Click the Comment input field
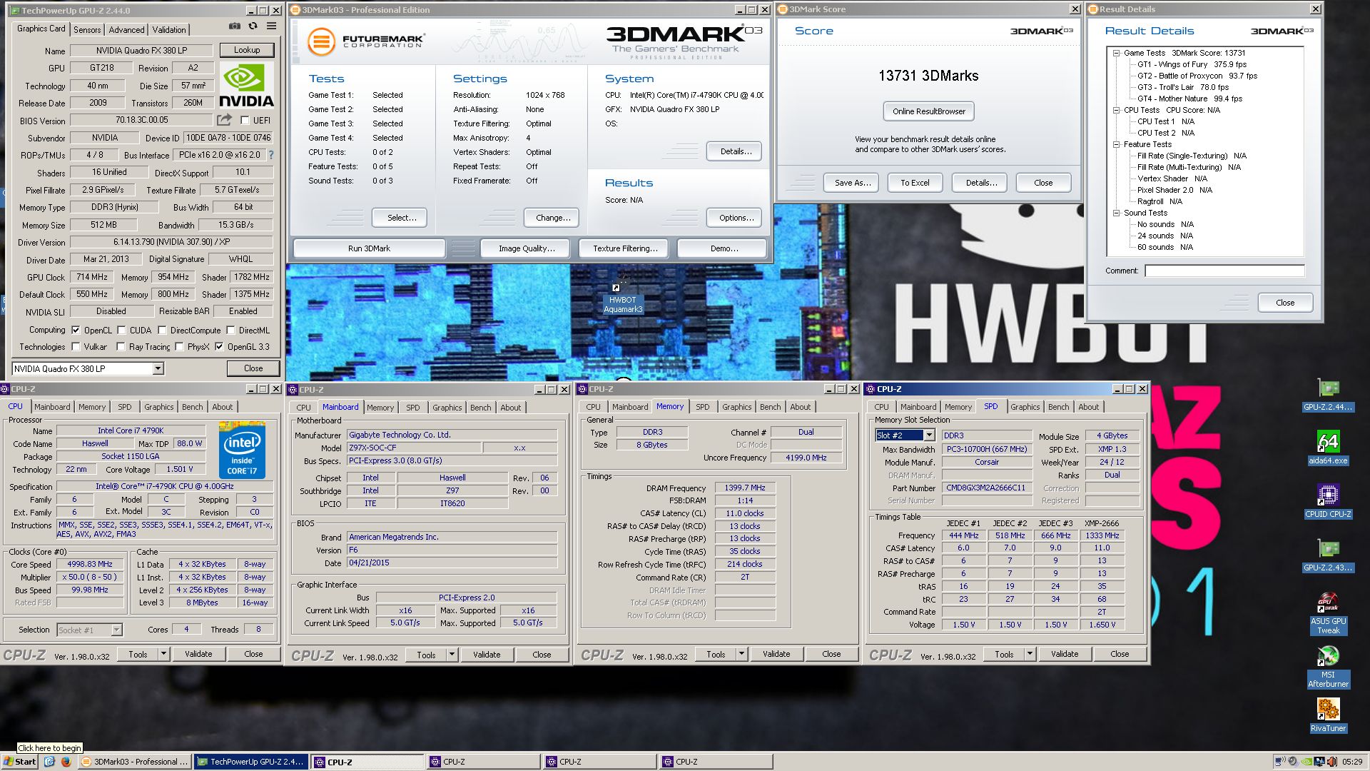Screen dimensions: 1370x771 (1224, 271)
